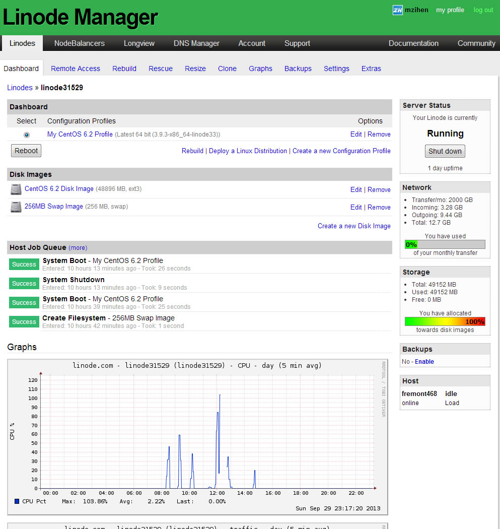This screenshot has width=500, height=529.
Task: Click the CPU day graph image
Action: point(197,437)
